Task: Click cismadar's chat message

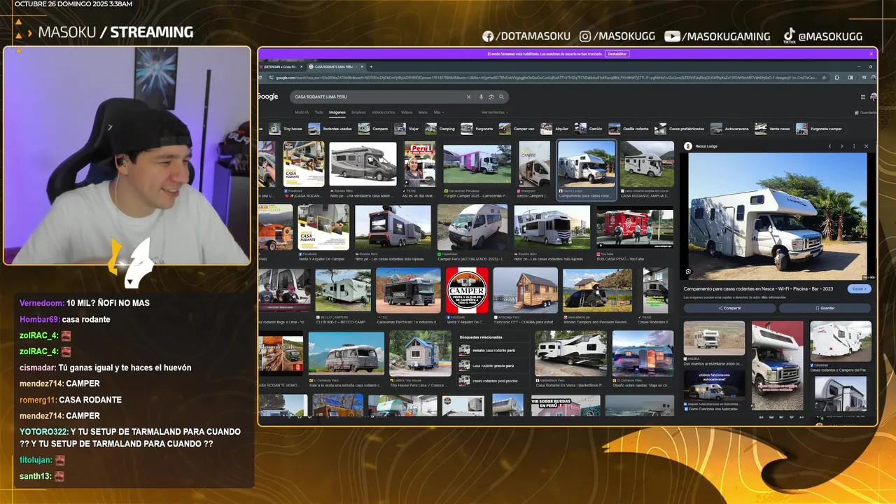Action: pyautogui.click(x=105, y=367)
